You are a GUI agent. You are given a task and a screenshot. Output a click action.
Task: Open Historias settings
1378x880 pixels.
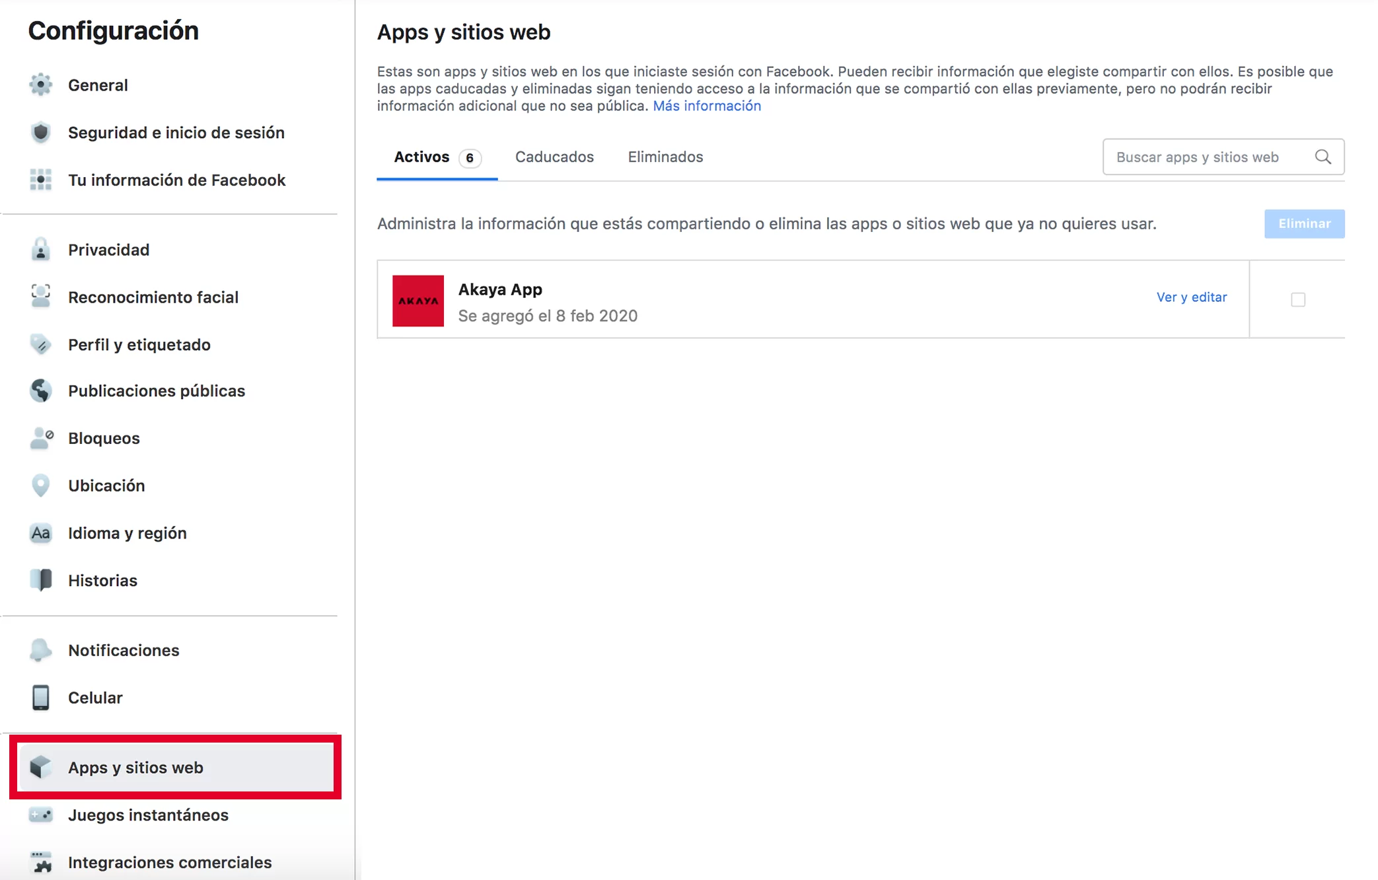(x=102, y=581)
